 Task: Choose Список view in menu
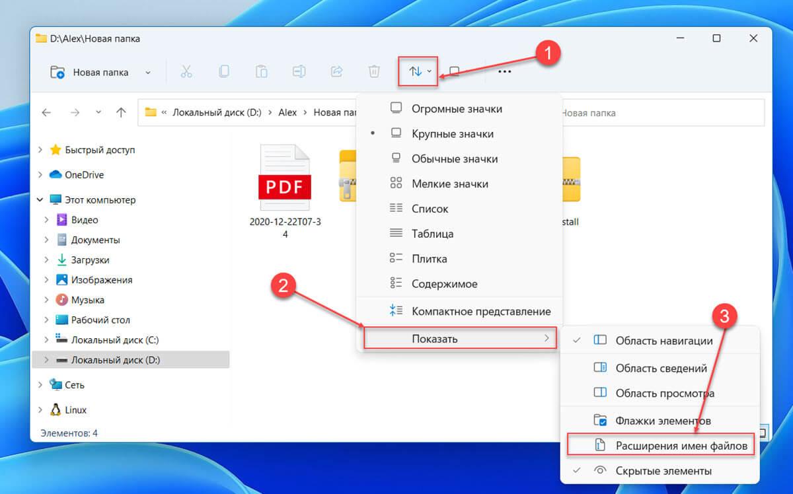click(x=459, y=209)
